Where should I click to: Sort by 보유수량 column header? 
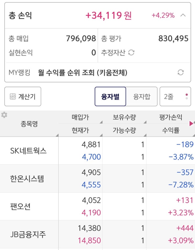coord(124,117)
